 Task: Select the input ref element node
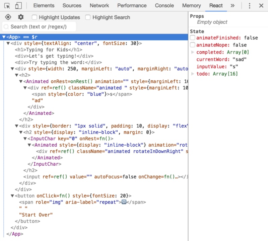coord(106,177)
